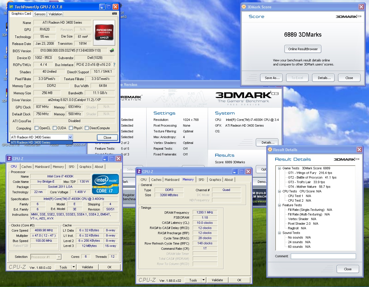Click the Intel Core i7 logo in CPU-Z
The width and height of the screenshot is (369, 287).
[105, 184]
